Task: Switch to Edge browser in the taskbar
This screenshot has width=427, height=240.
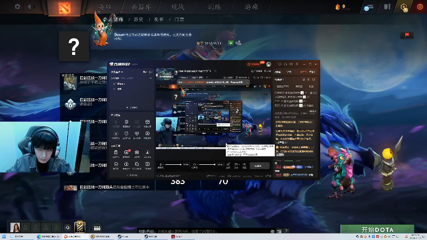Action: [49, 237]
